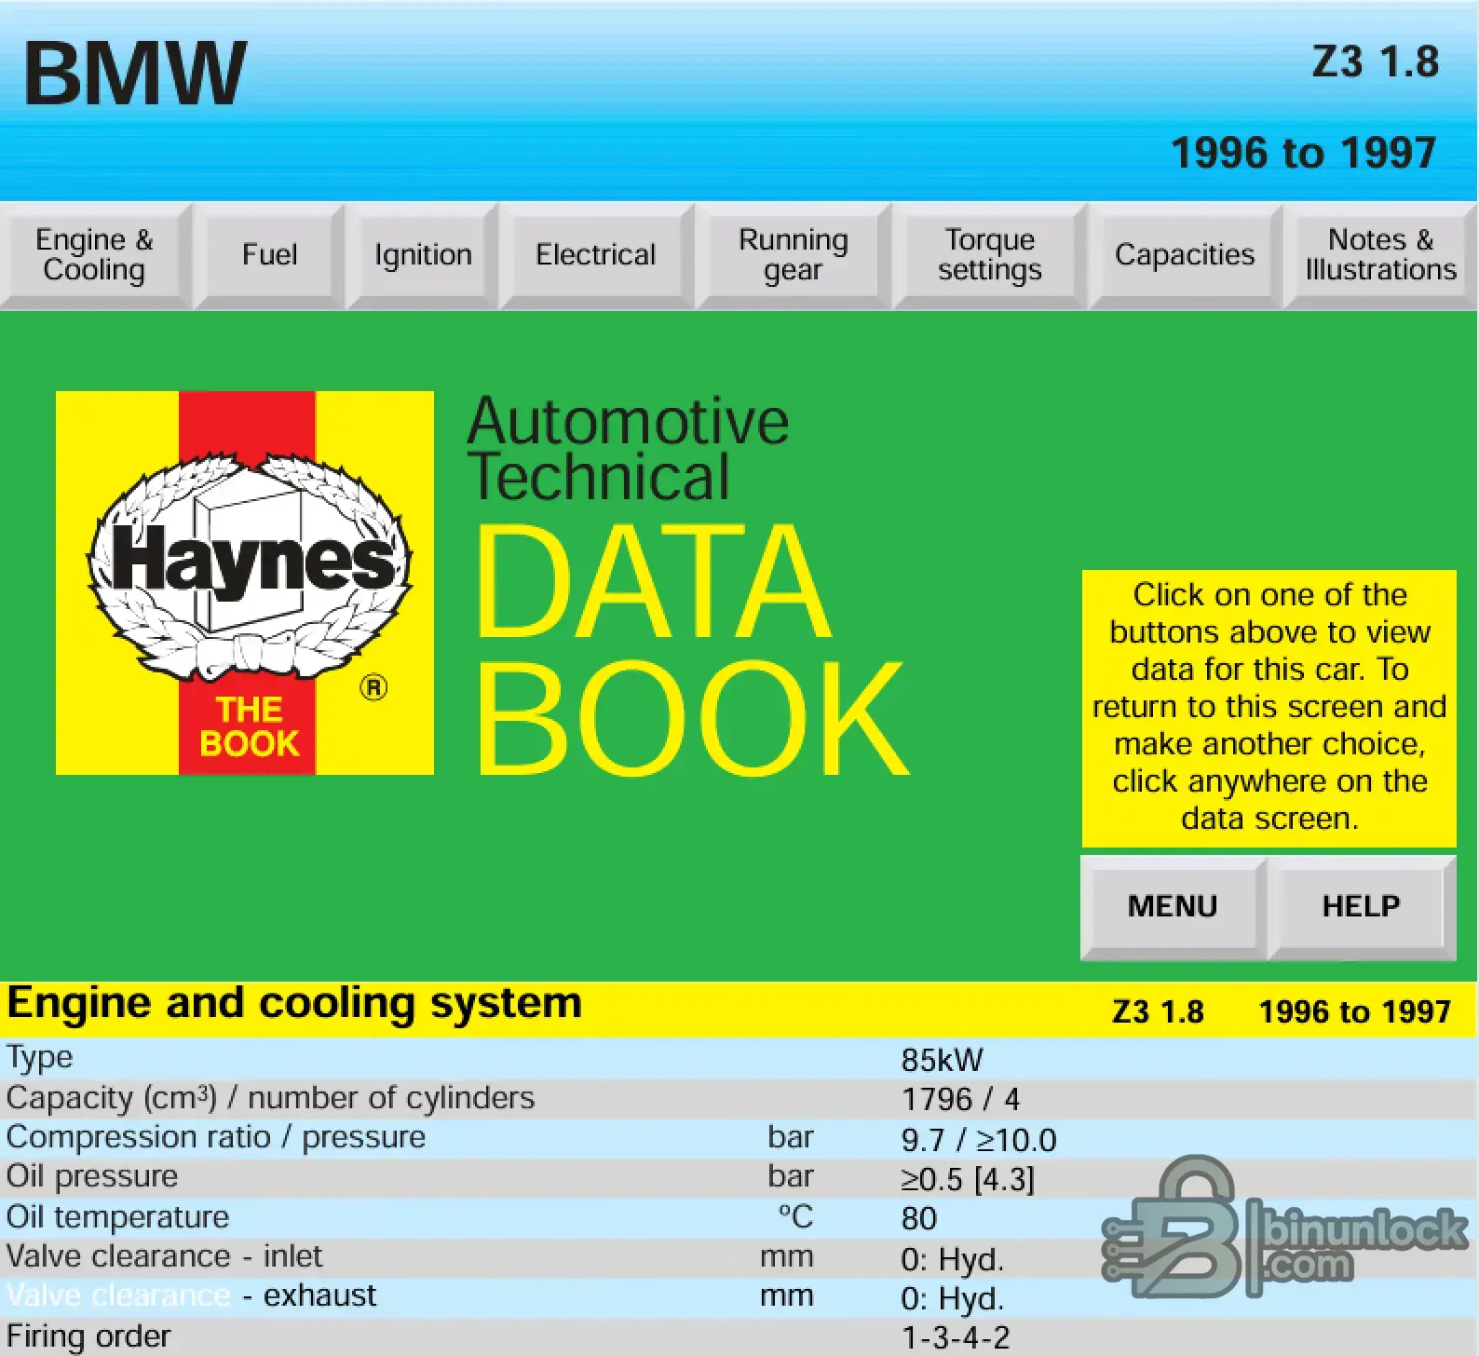Click the '80' oil temperature value
This screenshot has width=1479, height=1356.
click(918, 1219)
